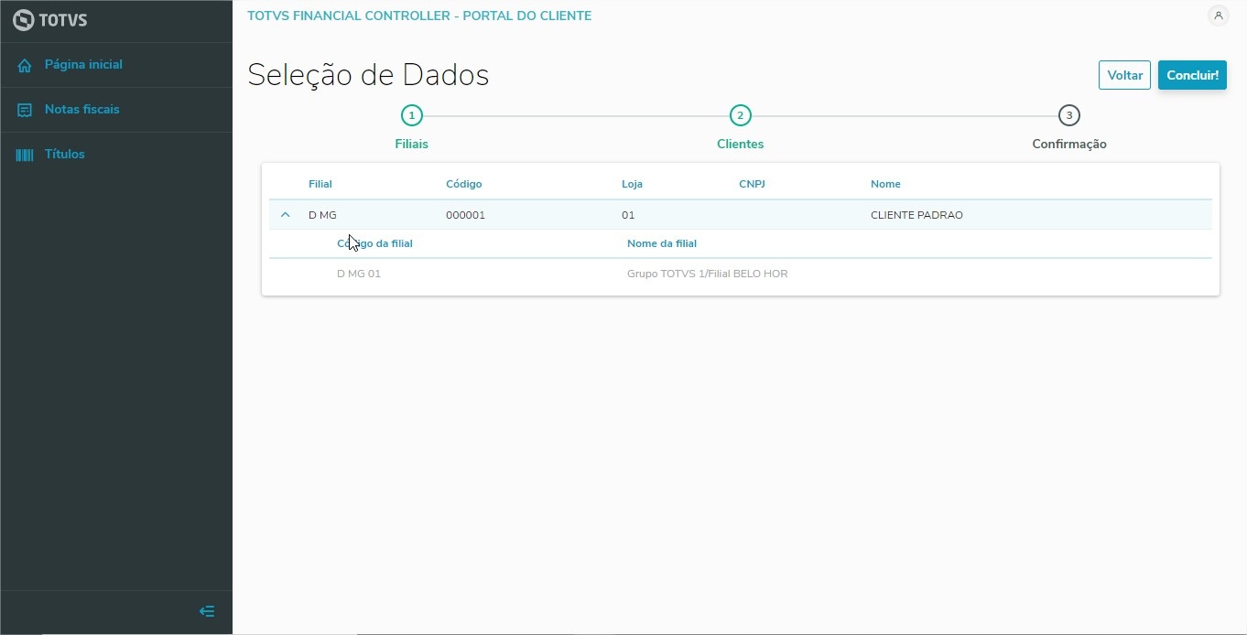Click the TOTVS FINANCIAL CONTROLLER header title
This screenshot has height=635, width=1247.
[419, 16]
